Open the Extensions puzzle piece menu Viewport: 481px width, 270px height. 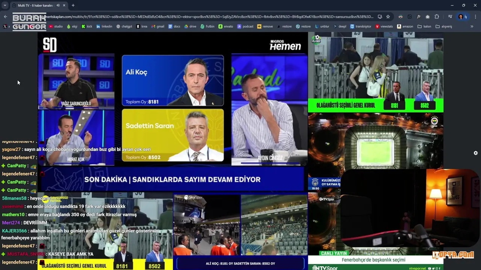pos(437,16)
